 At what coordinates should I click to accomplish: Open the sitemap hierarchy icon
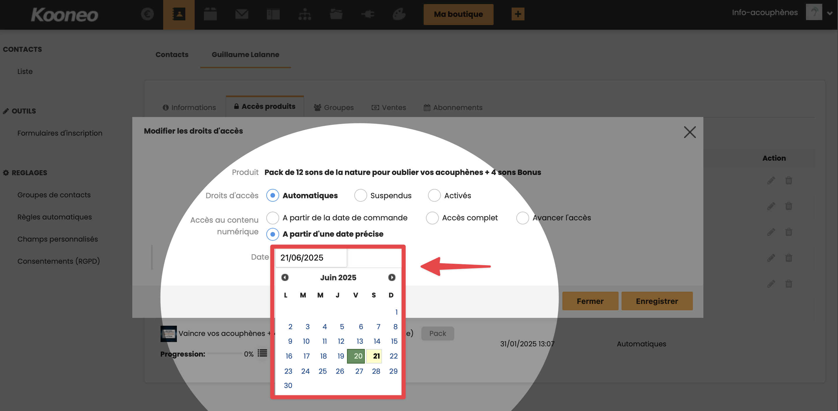(x=304, y=14)
